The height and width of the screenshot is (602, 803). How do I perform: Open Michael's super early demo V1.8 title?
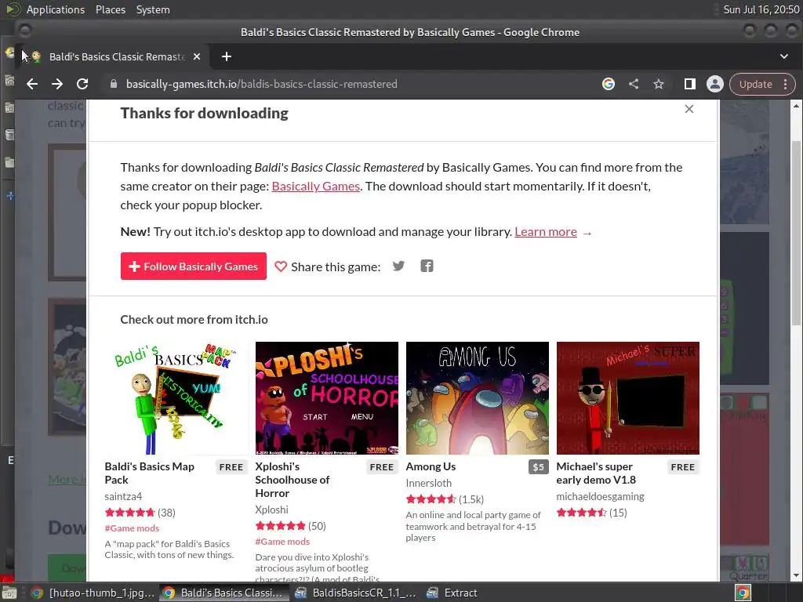[596, 473]
